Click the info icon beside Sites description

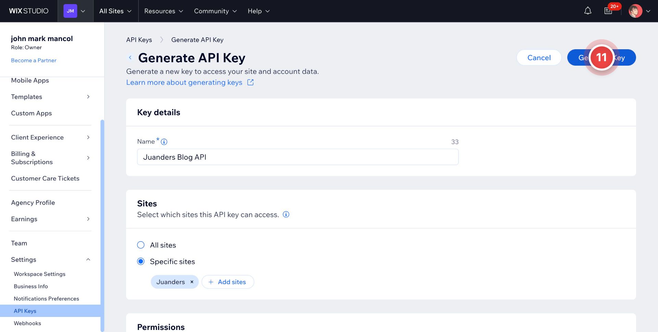pos(286,214)
